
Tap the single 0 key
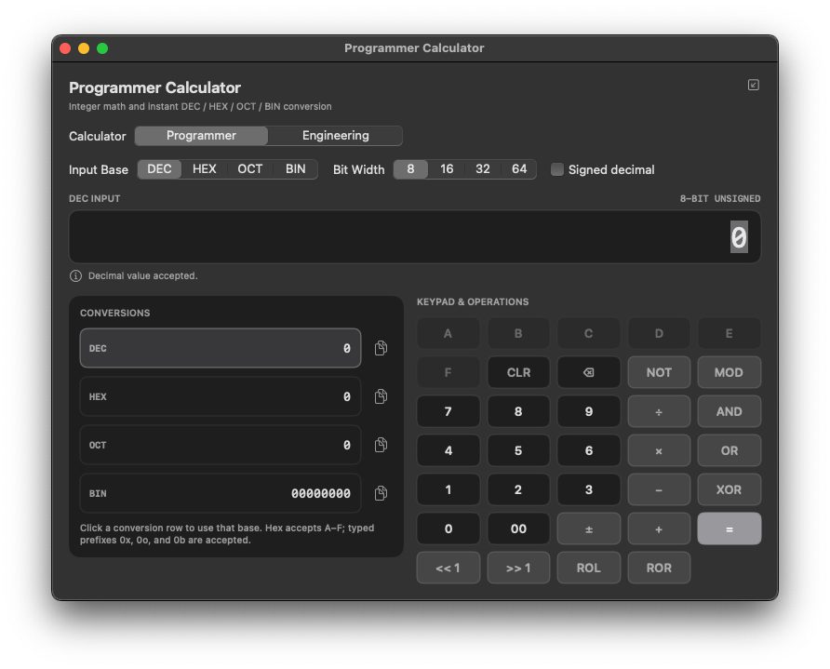(448, 529)
